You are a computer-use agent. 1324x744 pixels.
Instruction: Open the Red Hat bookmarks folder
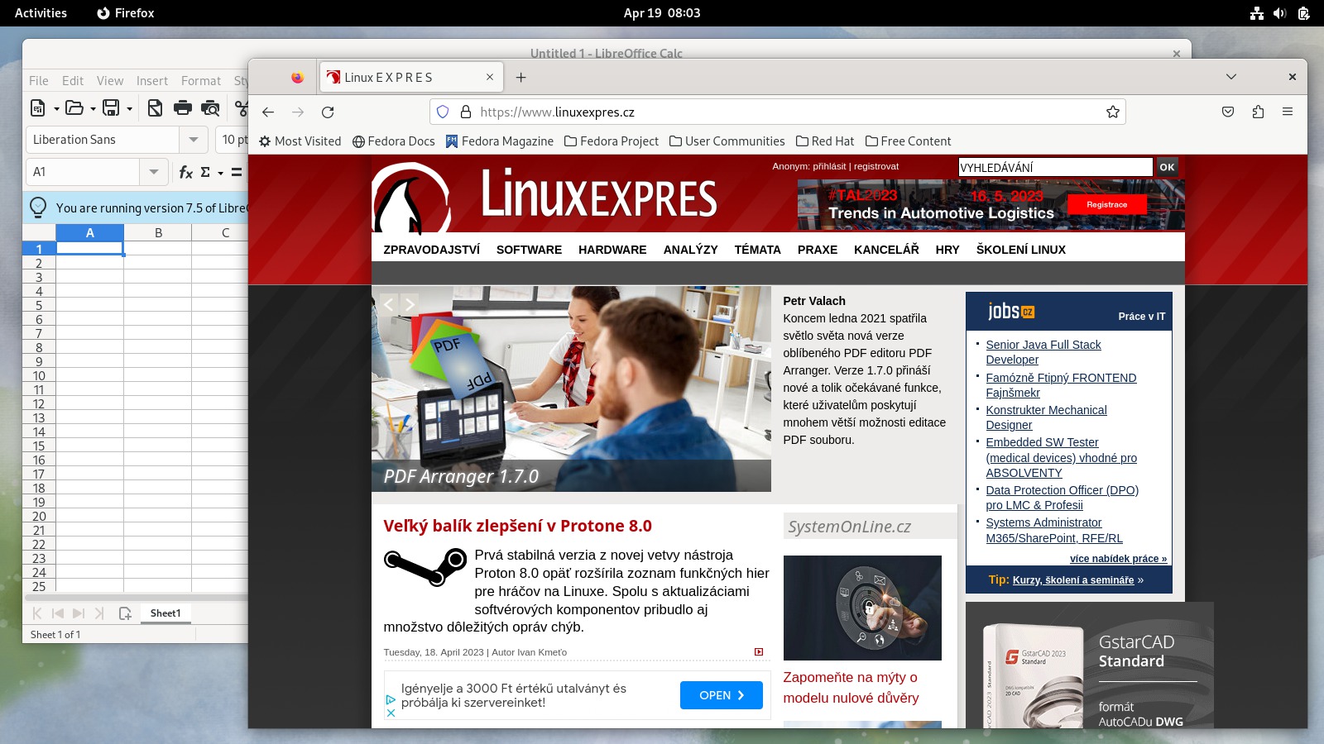coord(825,141)
